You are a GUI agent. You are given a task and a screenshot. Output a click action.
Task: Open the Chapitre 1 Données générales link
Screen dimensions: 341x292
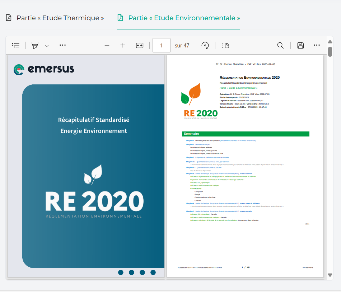(x=221, y=140)
